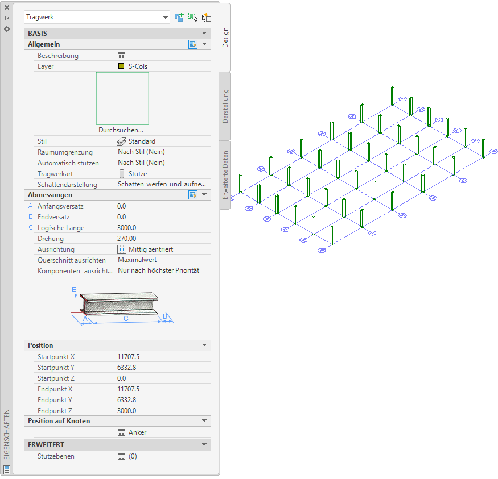Click the Durchsuchen... link under preview

tap(121, 130)
